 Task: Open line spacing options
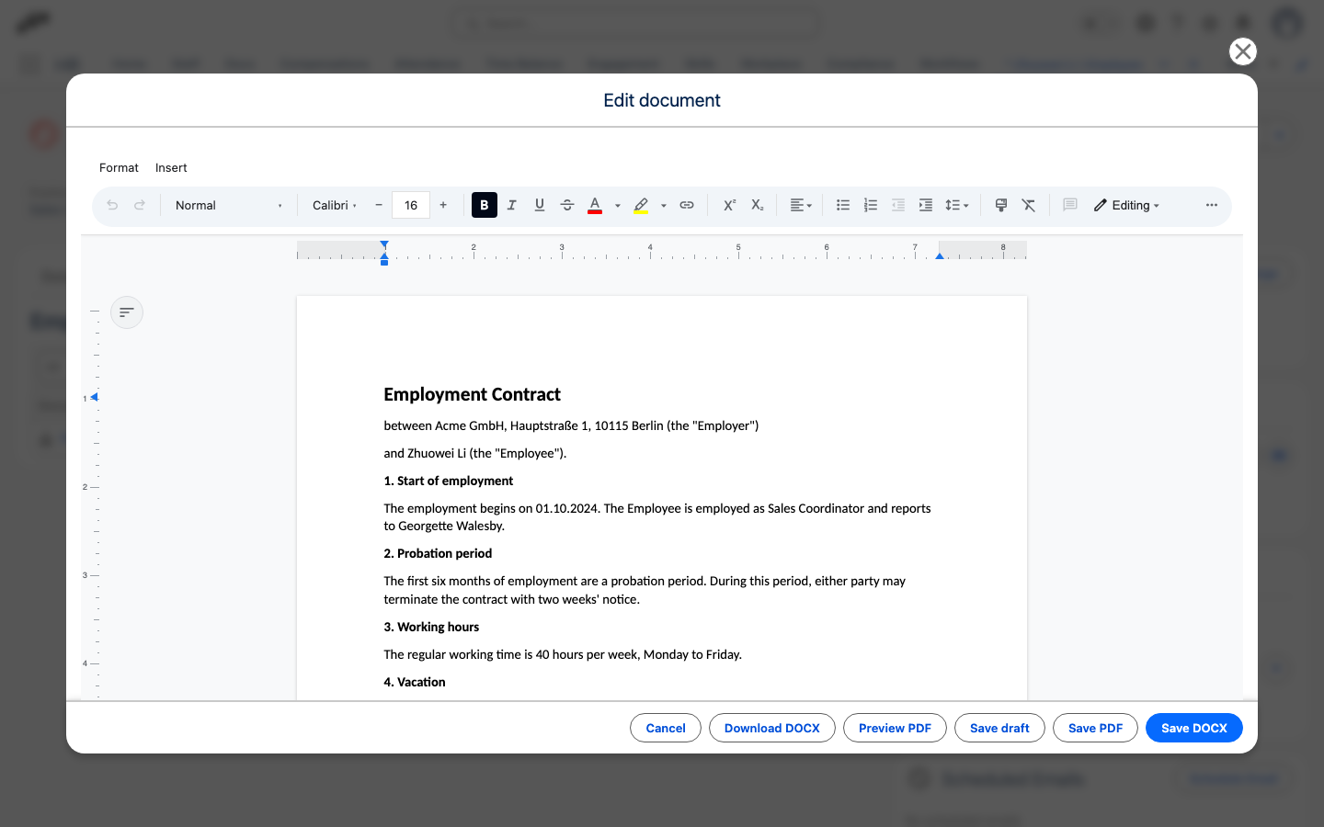[x=957, y=205]
